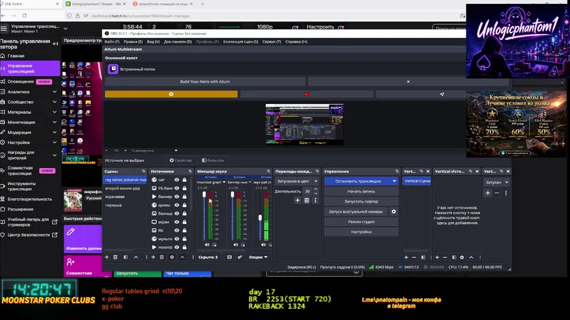Mute the баннер ныо audio channel
570x320 pixels.
(236, 245)
